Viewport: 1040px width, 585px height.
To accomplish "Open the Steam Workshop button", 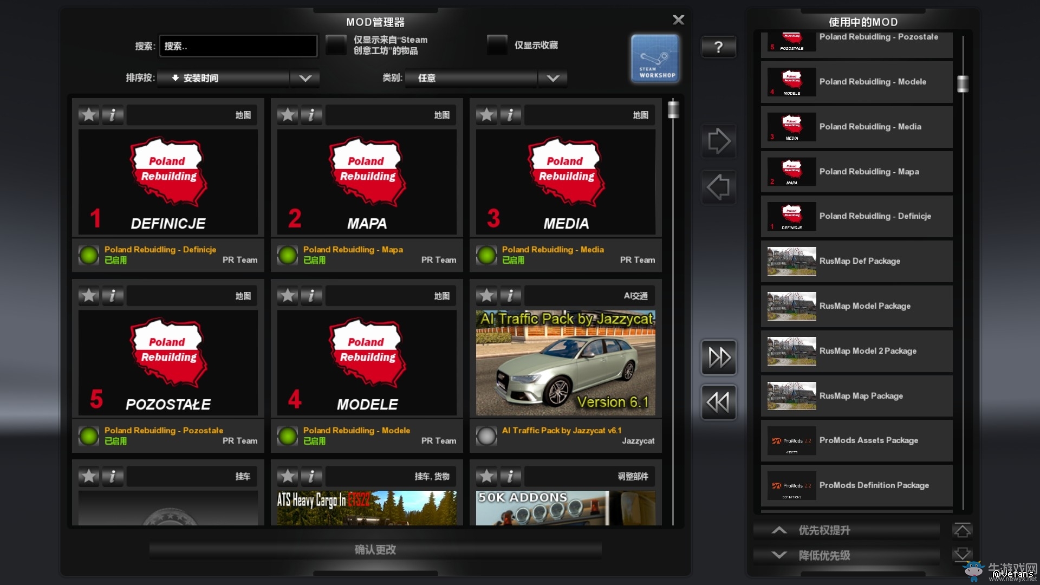I will click(x=655, y=58).
